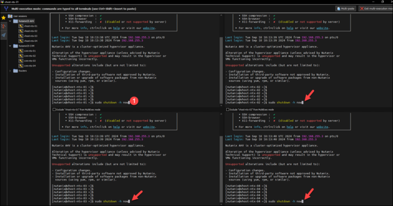
Task: Open the starred Sessions sidebar tab
Action: (4, 18)
